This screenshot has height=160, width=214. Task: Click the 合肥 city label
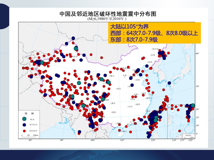click(x=136, y=94)
